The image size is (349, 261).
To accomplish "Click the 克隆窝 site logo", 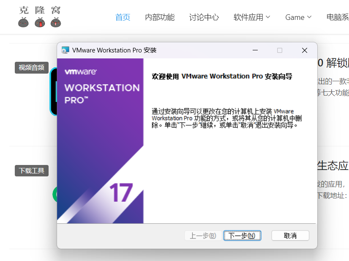I will (40, 16).
